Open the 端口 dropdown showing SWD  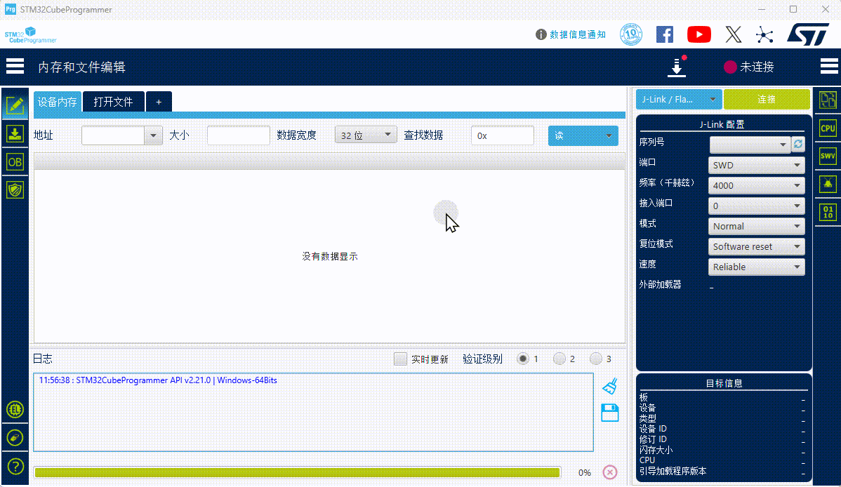coord(756,165)
